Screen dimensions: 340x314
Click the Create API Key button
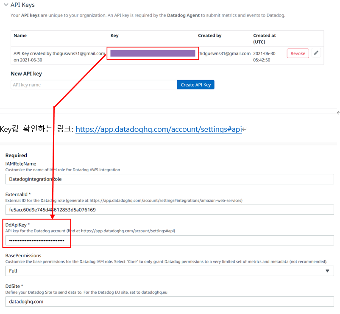click(195, 85)
